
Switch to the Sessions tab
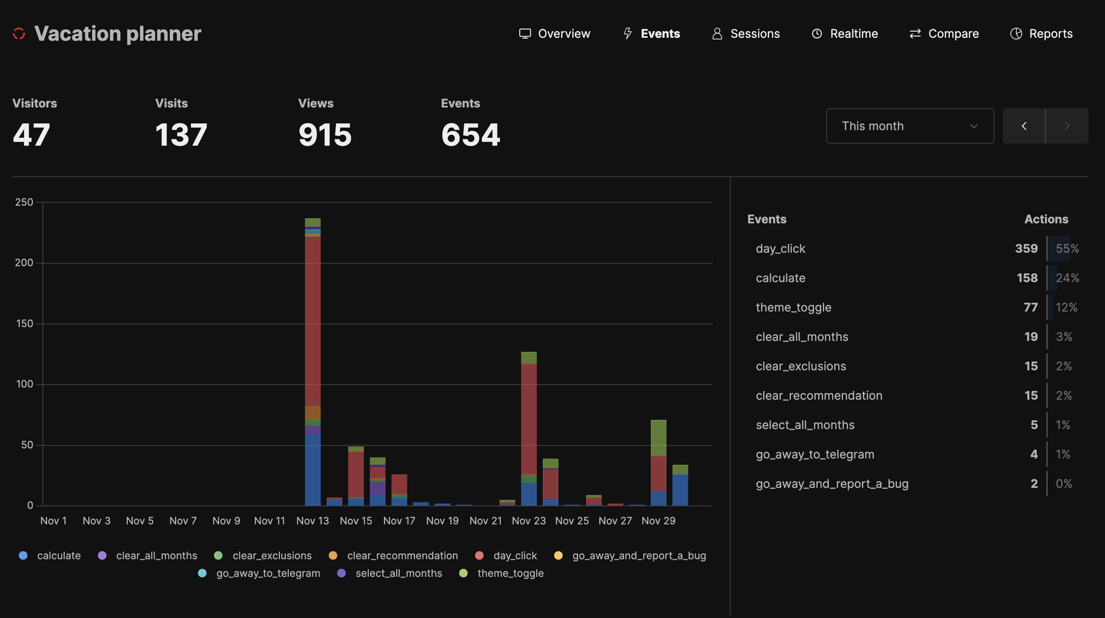point(755,34)
